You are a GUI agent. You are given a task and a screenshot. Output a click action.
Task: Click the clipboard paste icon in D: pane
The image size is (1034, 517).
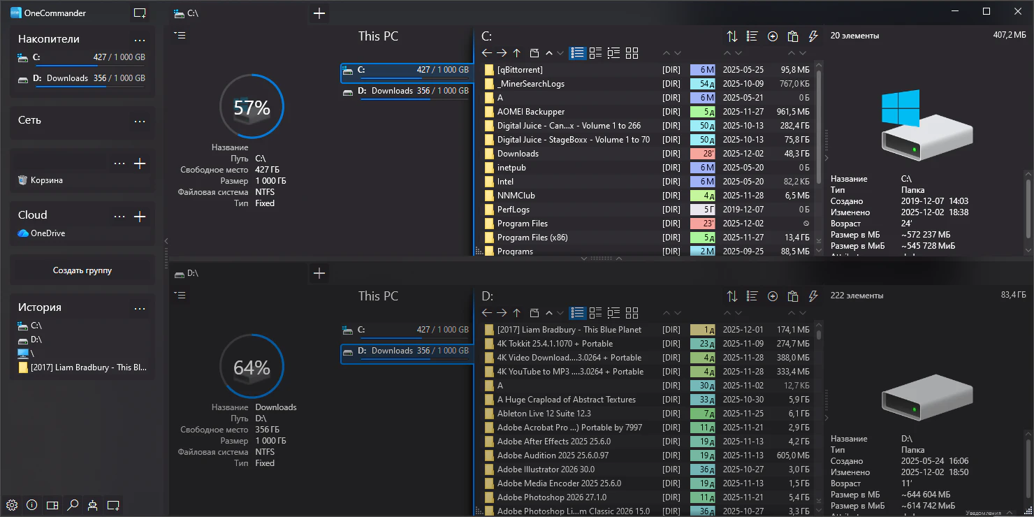pos(792,296)
